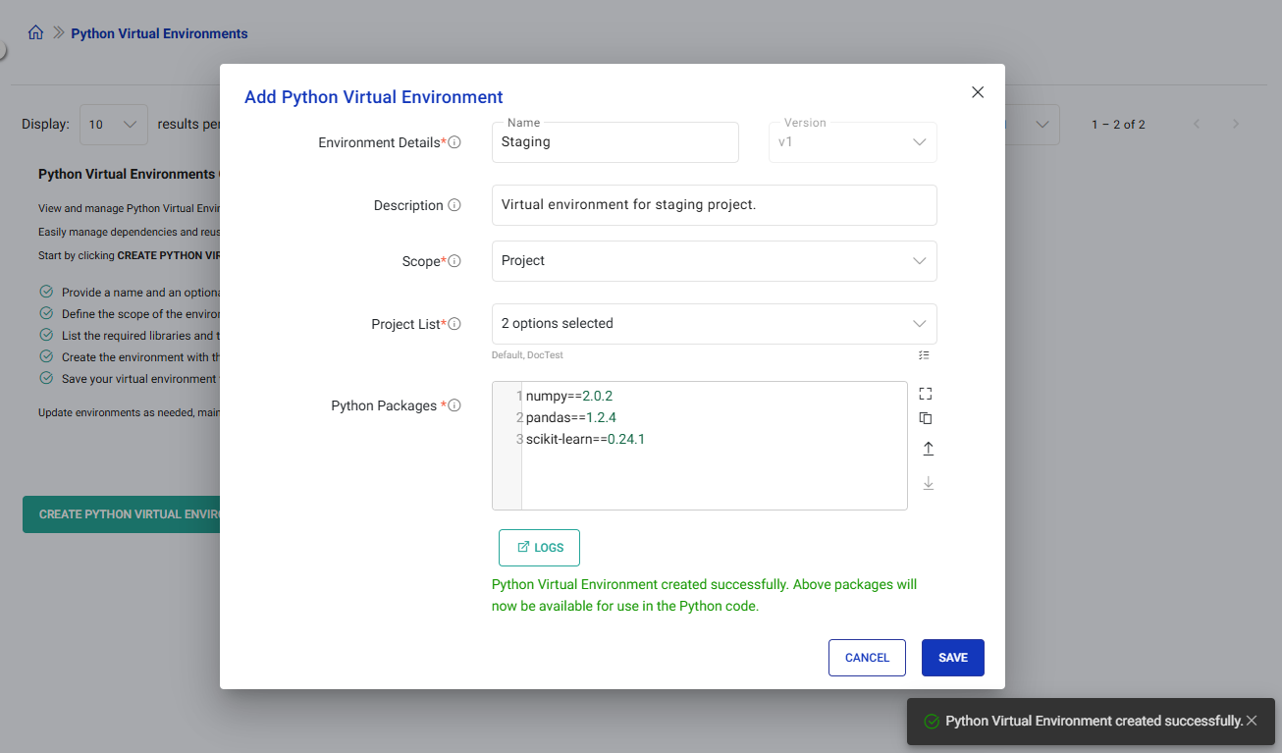Dismiss the success notification toast
Viewport: 1282px width, 753px height.
tap(1252, 721)
